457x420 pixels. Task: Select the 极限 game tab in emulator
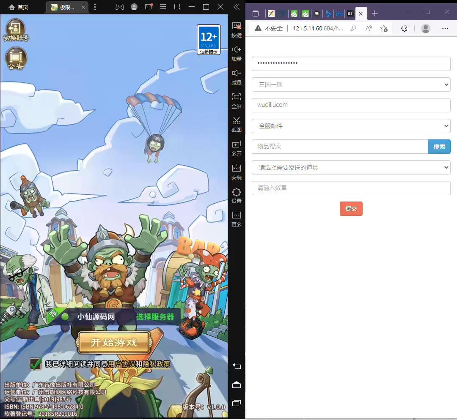coord(67,7)
